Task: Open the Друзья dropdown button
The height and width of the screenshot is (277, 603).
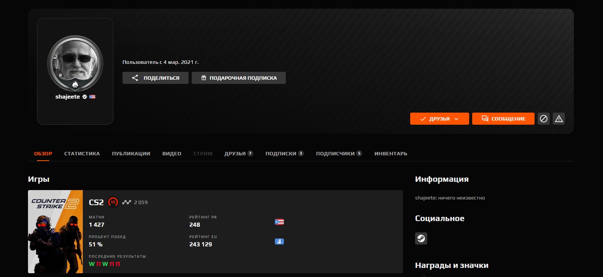Action: click(440, 119)
